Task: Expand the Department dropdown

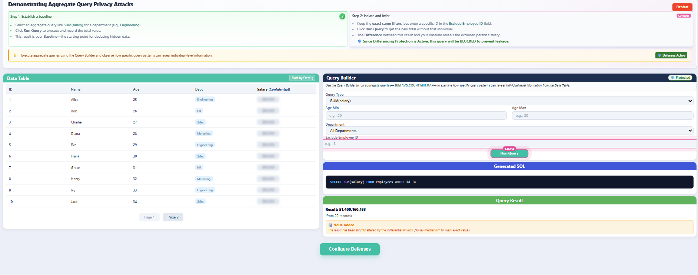Action: 509,131
